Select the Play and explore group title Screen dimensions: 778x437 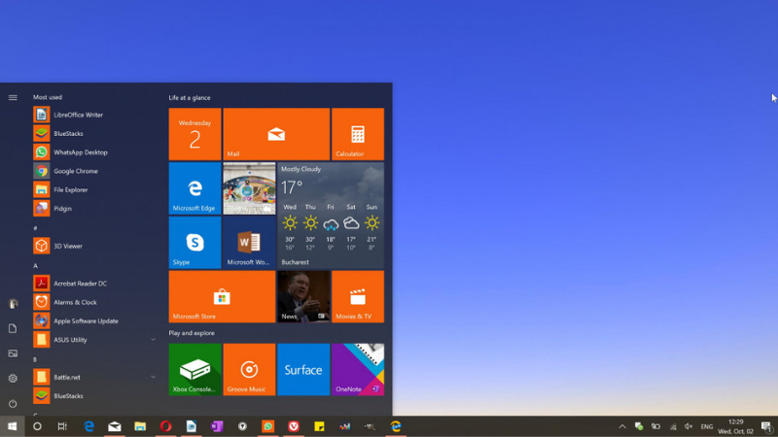(192, 333)
